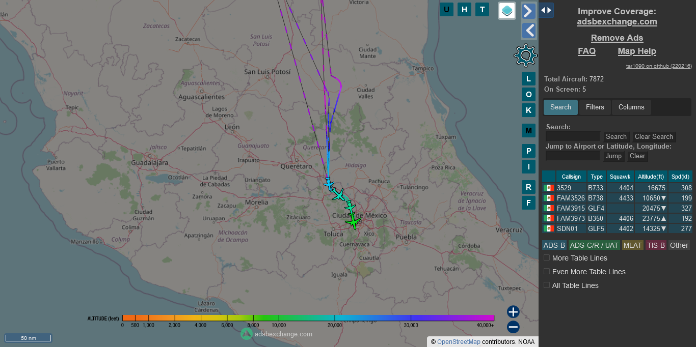Viewport: 696px width, 347px height.
Task: Zoom out on the map
Action: [x=513, y=327]
